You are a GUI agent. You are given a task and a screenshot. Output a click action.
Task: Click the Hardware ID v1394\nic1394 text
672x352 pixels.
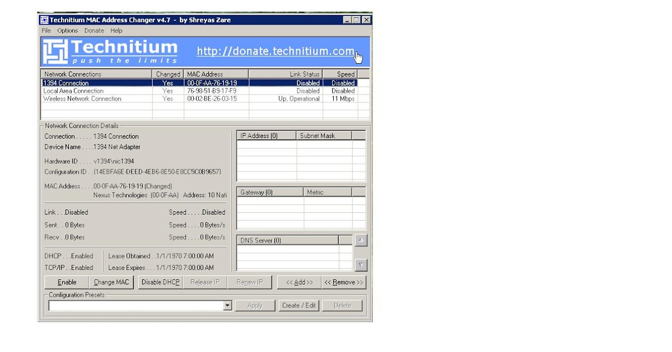coord(114,161)
